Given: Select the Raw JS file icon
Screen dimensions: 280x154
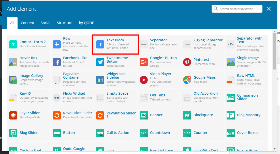Looking at the screenshot, I should click(13, 97).
